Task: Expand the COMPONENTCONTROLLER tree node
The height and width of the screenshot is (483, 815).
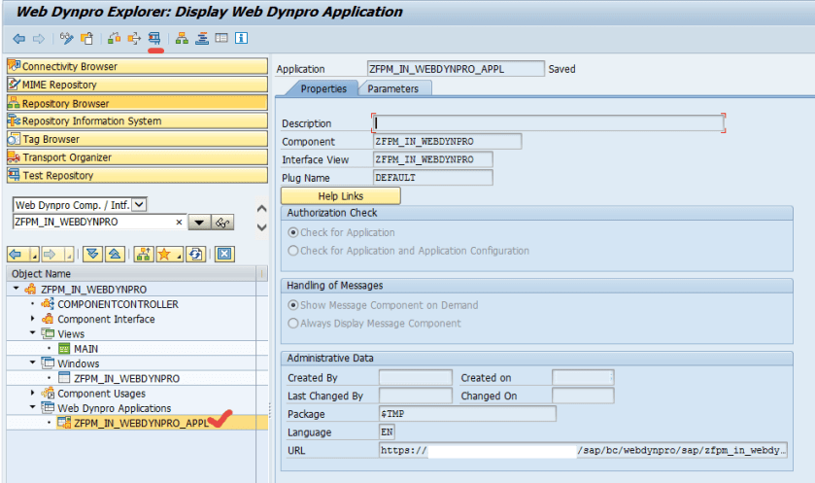Action: [x=32, y=304]
